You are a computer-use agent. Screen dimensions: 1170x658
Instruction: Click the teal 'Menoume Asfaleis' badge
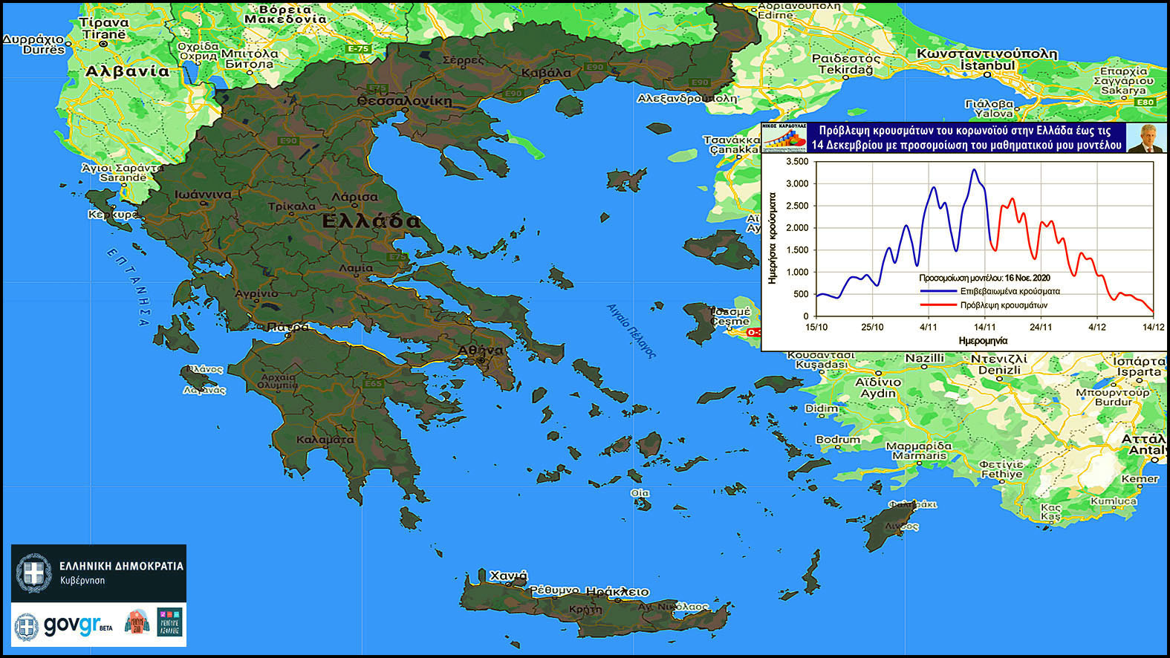coord(169,622)
